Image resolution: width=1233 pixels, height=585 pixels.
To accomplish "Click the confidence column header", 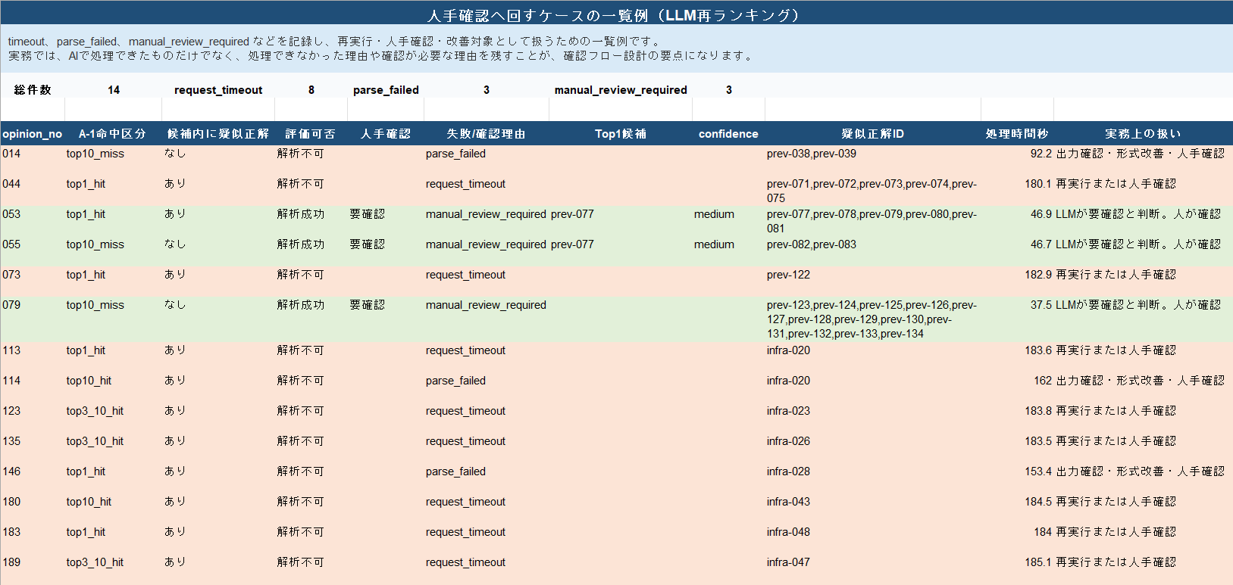I will [728, 134].
